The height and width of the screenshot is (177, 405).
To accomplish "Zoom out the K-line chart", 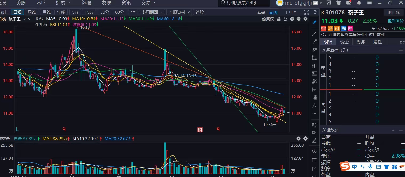I will (x=299, y=19).
